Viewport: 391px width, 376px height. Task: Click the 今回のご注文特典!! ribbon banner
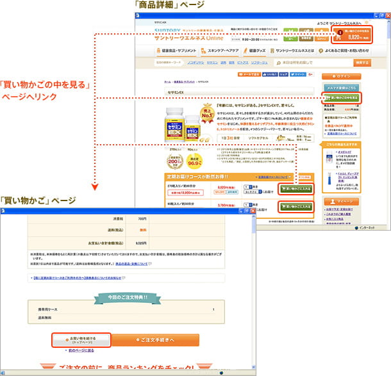pyautogui.click(x=128, y=297)
